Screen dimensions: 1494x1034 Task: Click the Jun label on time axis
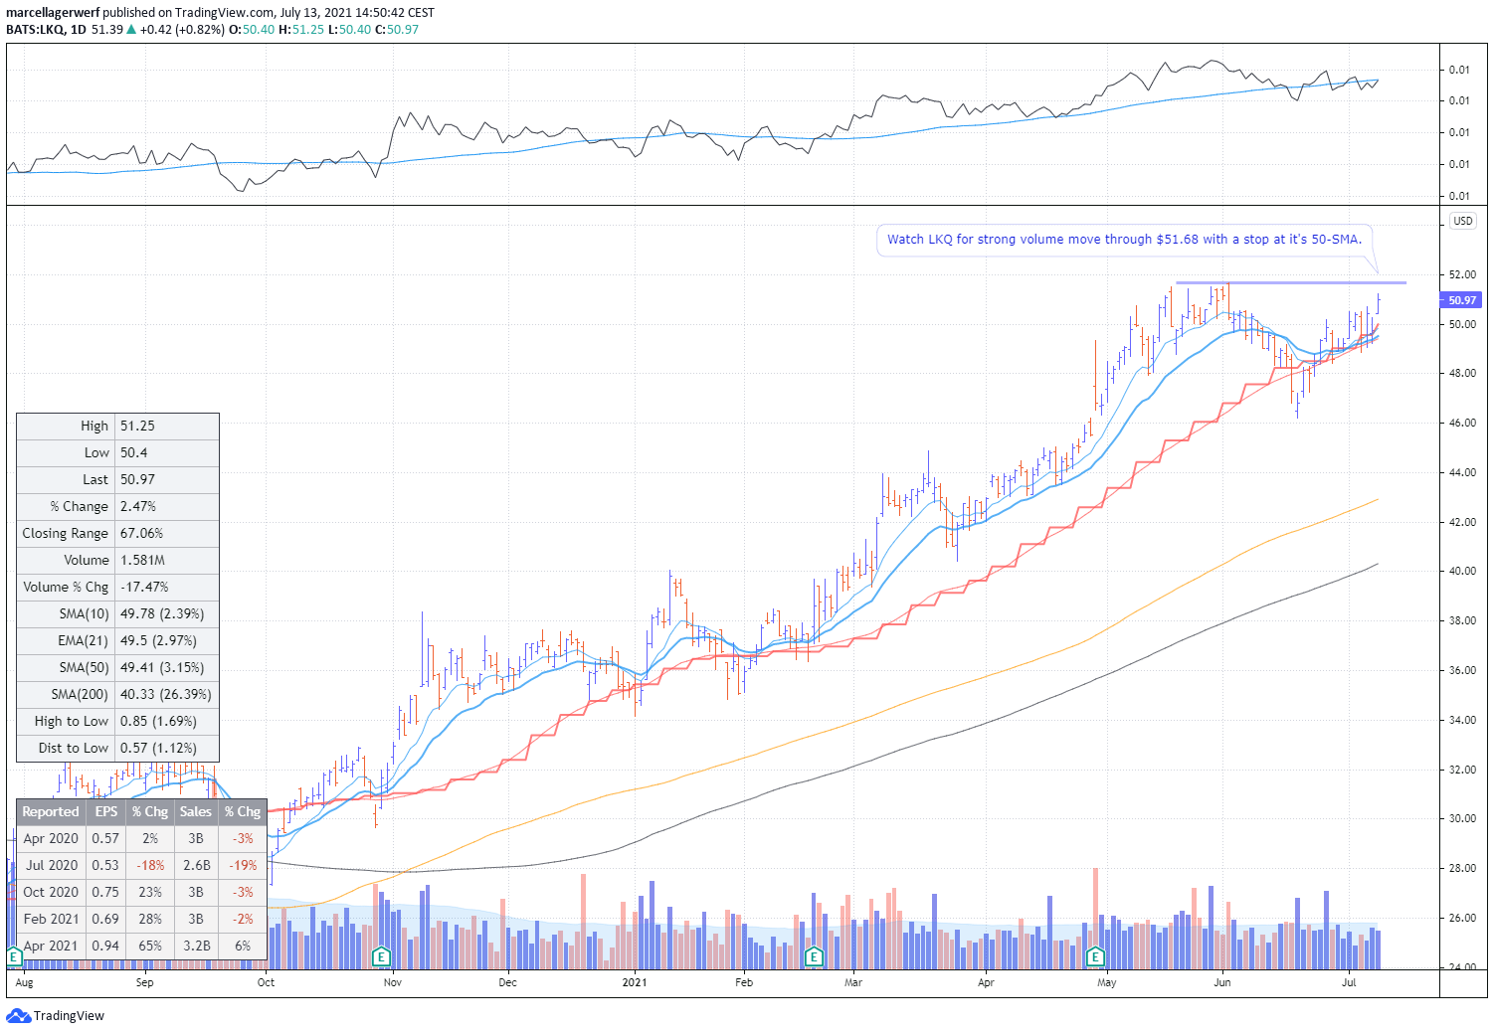point(1221,982)
